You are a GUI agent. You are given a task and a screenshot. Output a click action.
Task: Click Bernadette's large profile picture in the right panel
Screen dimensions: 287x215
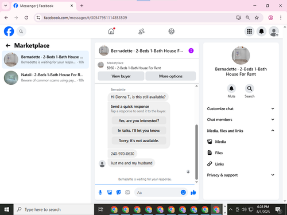(x=241, y=56)
